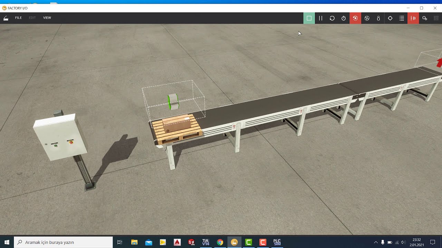The height and width of the screenshot is (248, 442).
Task: Open the FILE menu
Action: pos(18,18)
